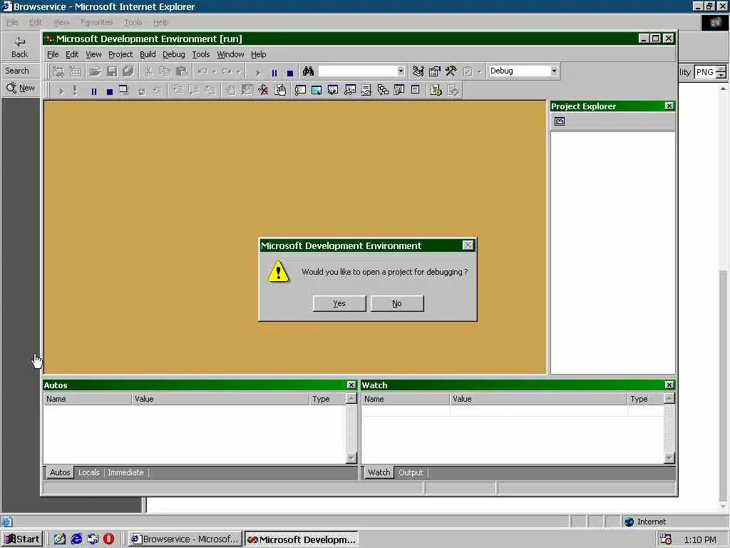Open the Tools menu of the Development Environment
Viewport: 730px width, 548px height.
(200, 54)
